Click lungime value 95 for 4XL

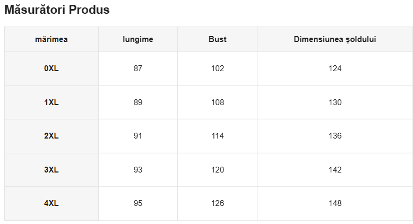[138, 203]
